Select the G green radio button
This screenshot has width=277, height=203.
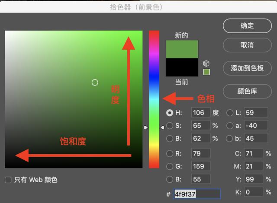click(170, 166)
